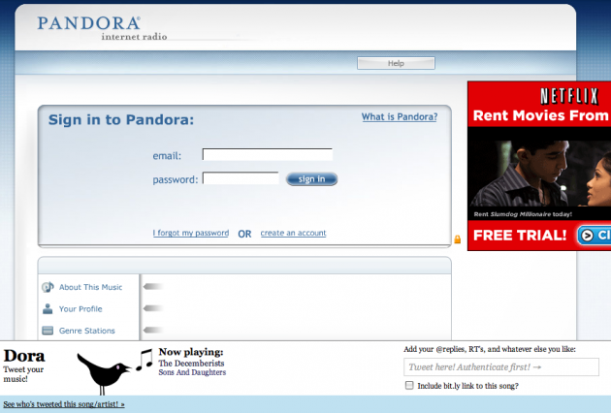This screenshot has height=413, width=611.
Task: Enable Include bit.ly link checkbox
Action: click(x=409, y=385)
